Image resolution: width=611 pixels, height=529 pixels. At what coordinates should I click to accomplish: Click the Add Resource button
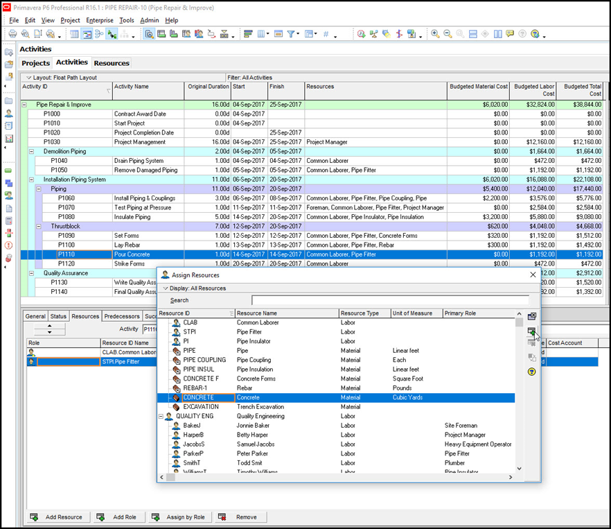click(58, 517)
